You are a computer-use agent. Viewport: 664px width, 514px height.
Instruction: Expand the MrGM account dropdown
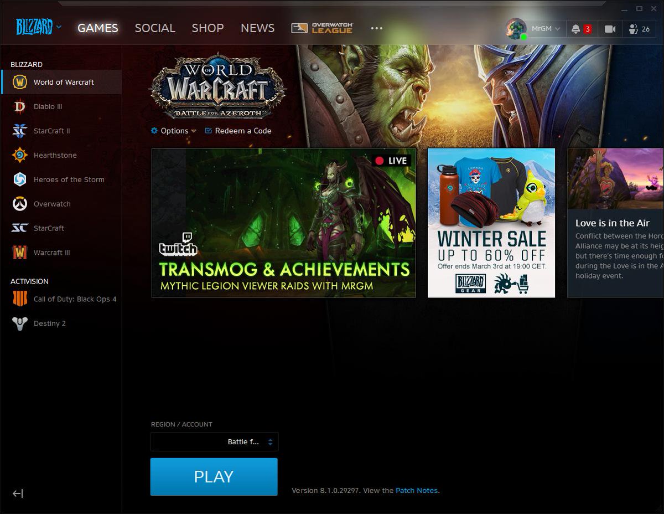point(546,29)
